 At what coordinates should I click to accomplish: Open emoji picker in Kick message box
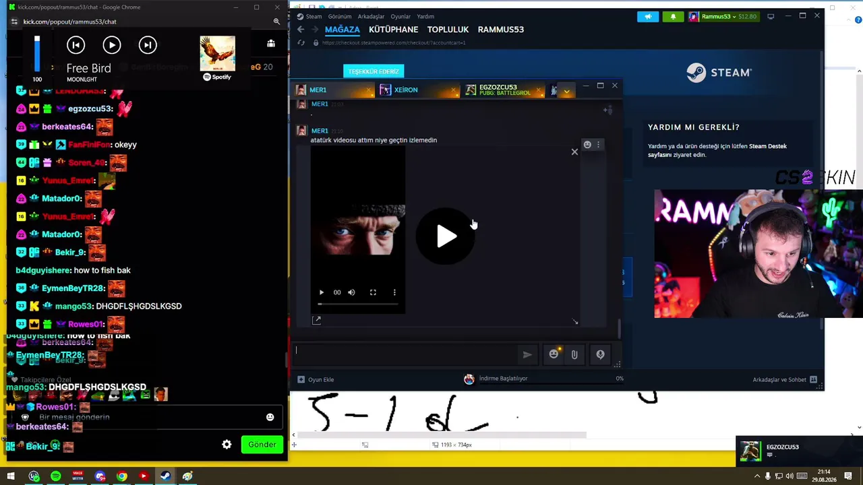[x=270, y=417]
